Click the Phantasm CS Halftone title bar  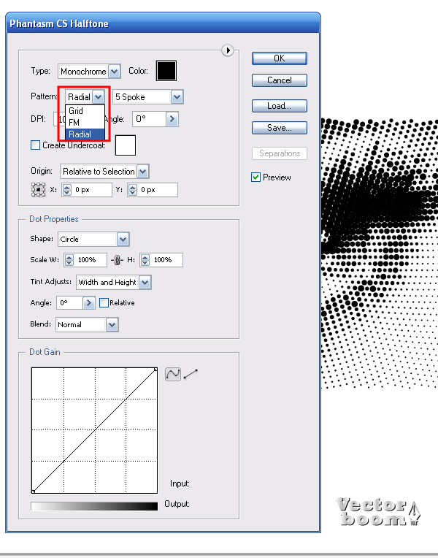[x=163, y=23]
